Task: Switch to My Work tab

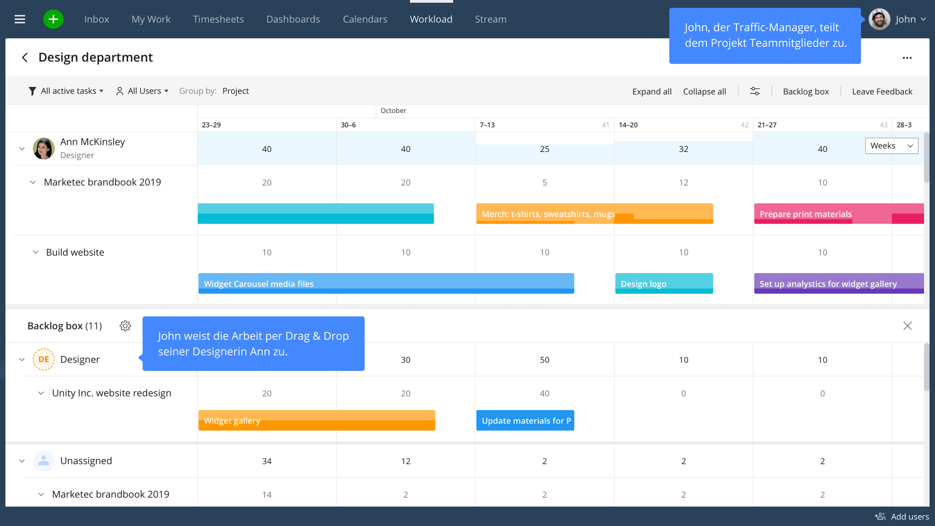Action: (x=151, y=19)
